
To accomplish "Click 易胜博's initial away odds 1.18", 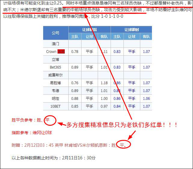I will coord(104,83).
